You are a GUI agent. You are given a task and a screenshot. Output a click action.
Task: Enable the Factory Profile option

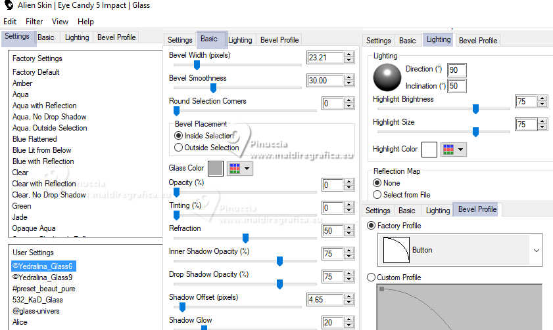371,226
